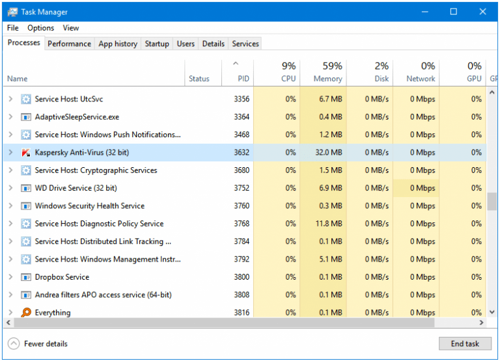Image resolution: width=500 pixels, height=361 pixels.
Task: Click the Windows Security Health Service icon
Action: coord(26,206)
